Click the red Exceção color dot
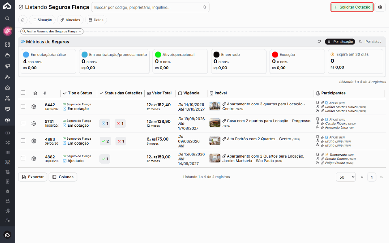Image resolution: width=389 pixels, height=243 pixels. (x=275, y=55)
